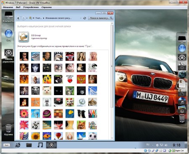
Task: Launch Internet Explorer from taskbar
Action: [x=18, y=145]
